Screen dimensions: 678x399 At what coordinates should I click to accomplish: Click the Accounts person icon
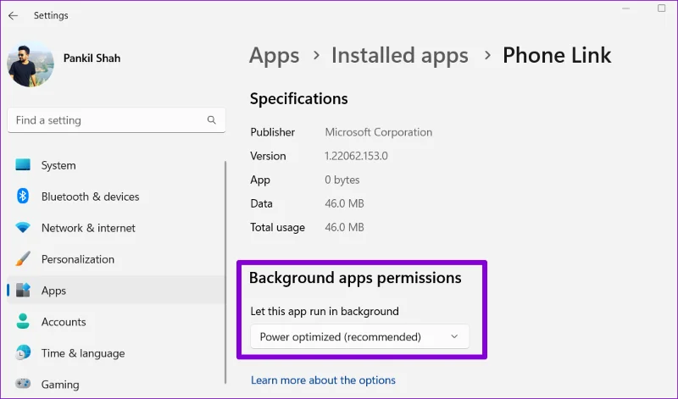click(23, 321)
